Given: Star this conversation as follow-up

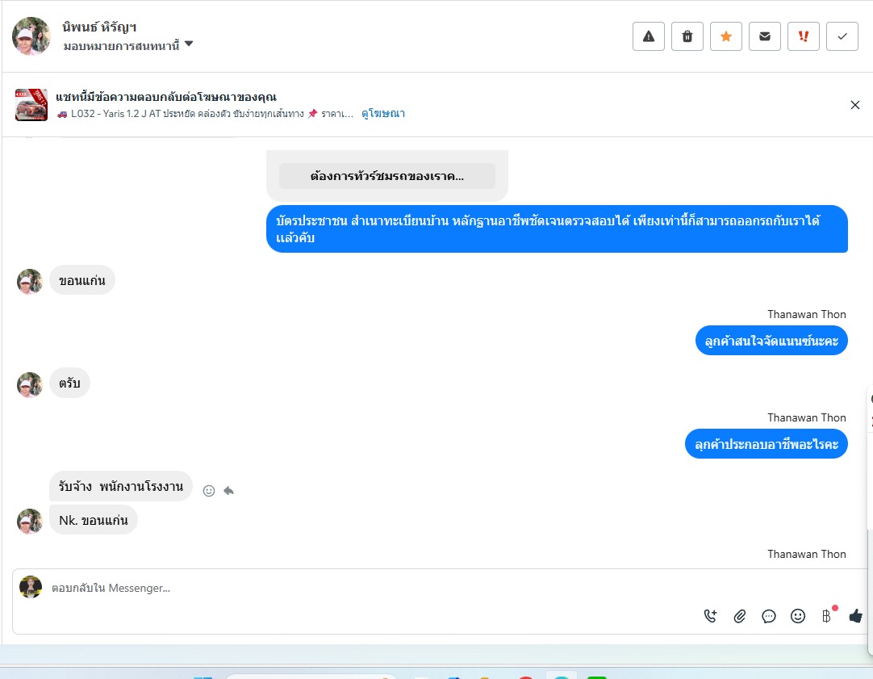Looking at the screenshot, I should click(726, 36).
